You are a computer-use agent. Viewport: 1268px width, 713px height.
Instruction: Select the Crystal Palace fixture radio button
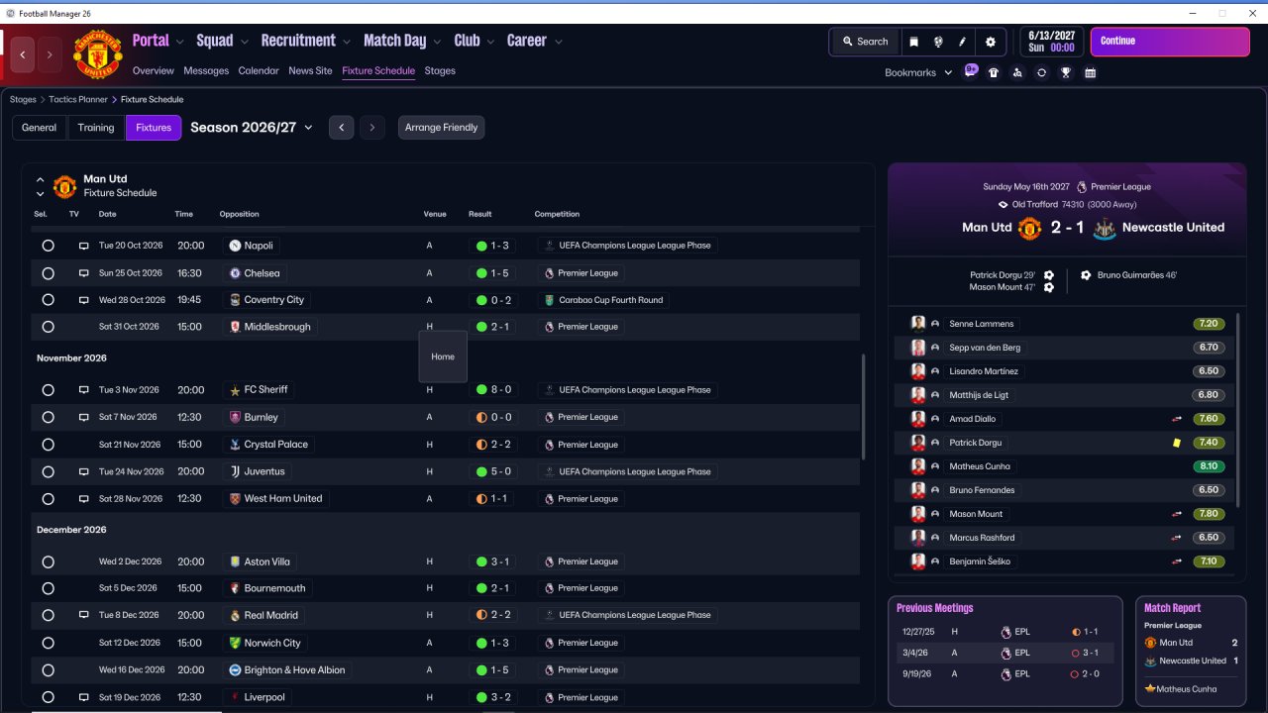[x=48, y=445]
